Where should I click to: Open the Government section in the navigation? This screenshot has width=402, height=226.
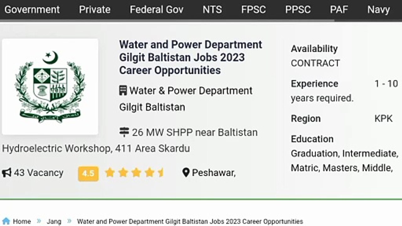pos(32,10)
